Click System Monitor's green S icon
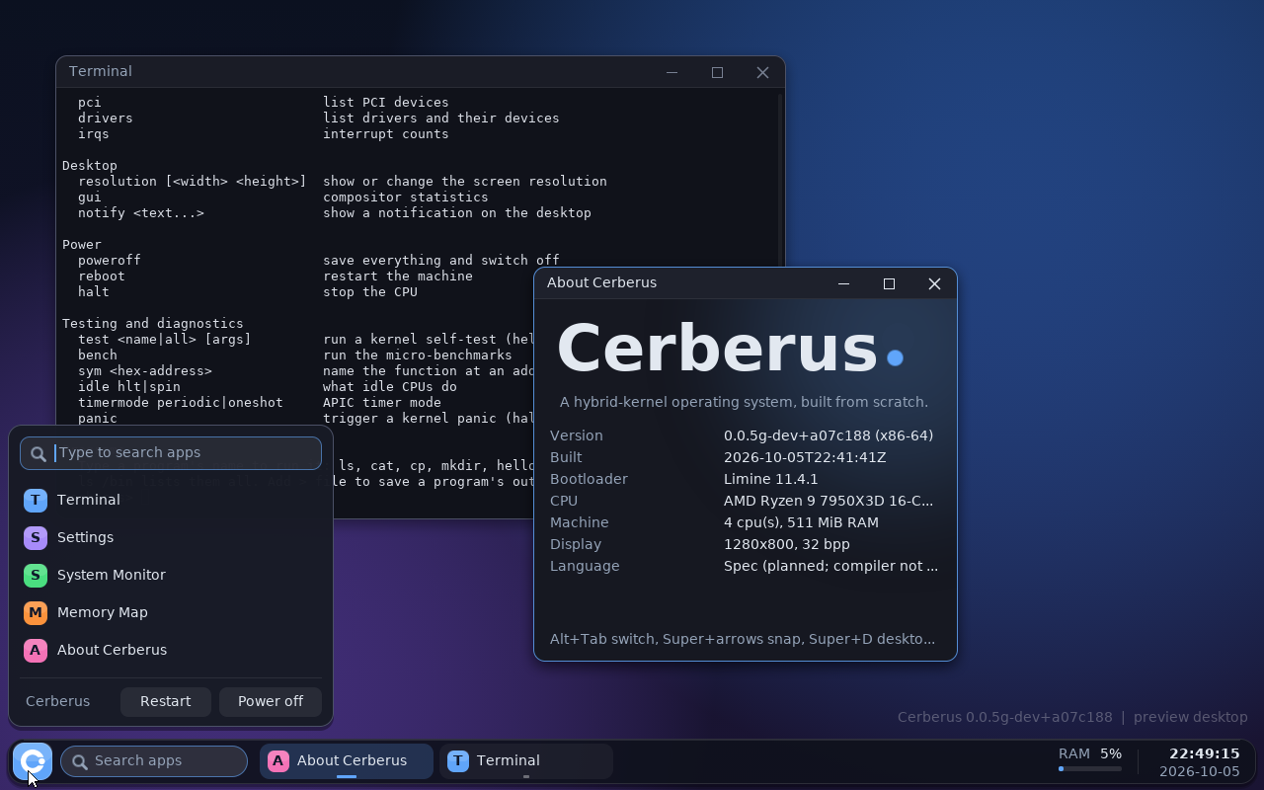Screen dimensions: 1264x790 pos(36,575)
